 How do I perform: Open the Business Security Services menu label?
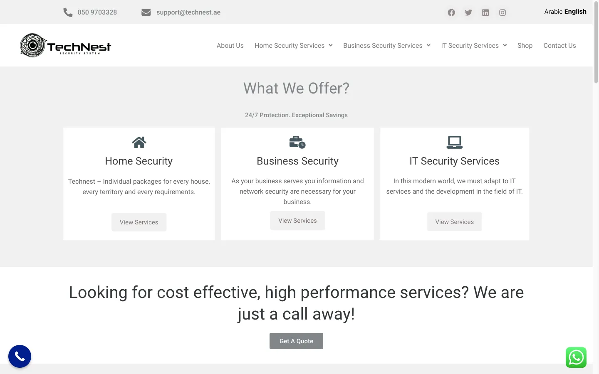383,45
